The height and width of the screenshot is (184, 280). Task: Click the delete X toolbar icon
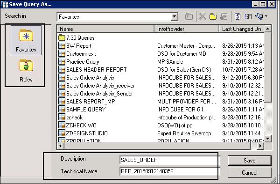coord(203,17)
